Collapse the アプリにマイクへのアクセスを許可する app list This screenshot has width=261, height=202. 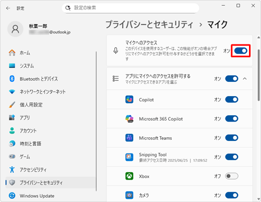point(245,79)
